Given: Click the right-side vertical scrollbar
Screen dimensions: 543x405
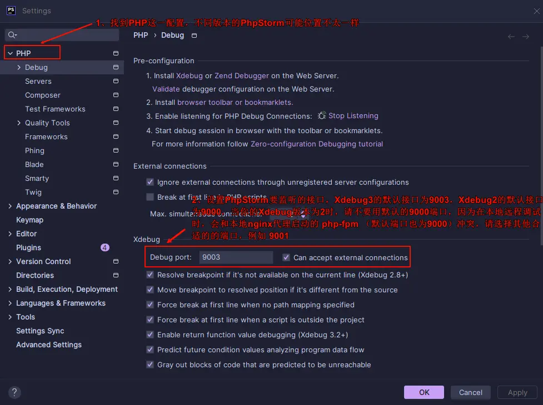Looking at the screenshot, I should (541, 145).
